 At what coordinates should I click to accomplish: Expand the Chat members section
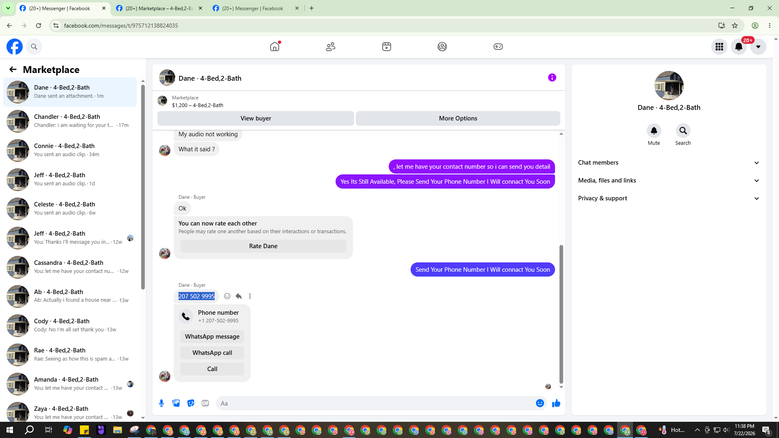(x=669, y=163)
